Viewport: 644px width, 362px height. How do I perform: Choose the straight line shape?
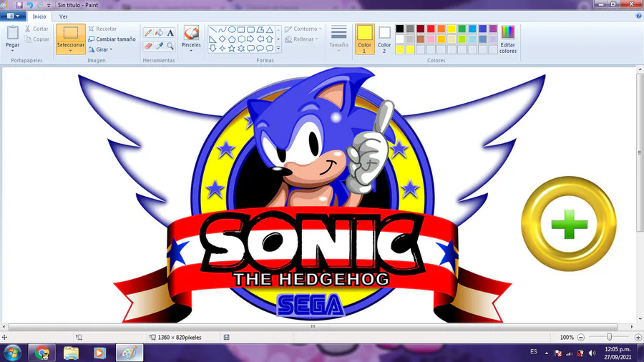pos(213,30)
